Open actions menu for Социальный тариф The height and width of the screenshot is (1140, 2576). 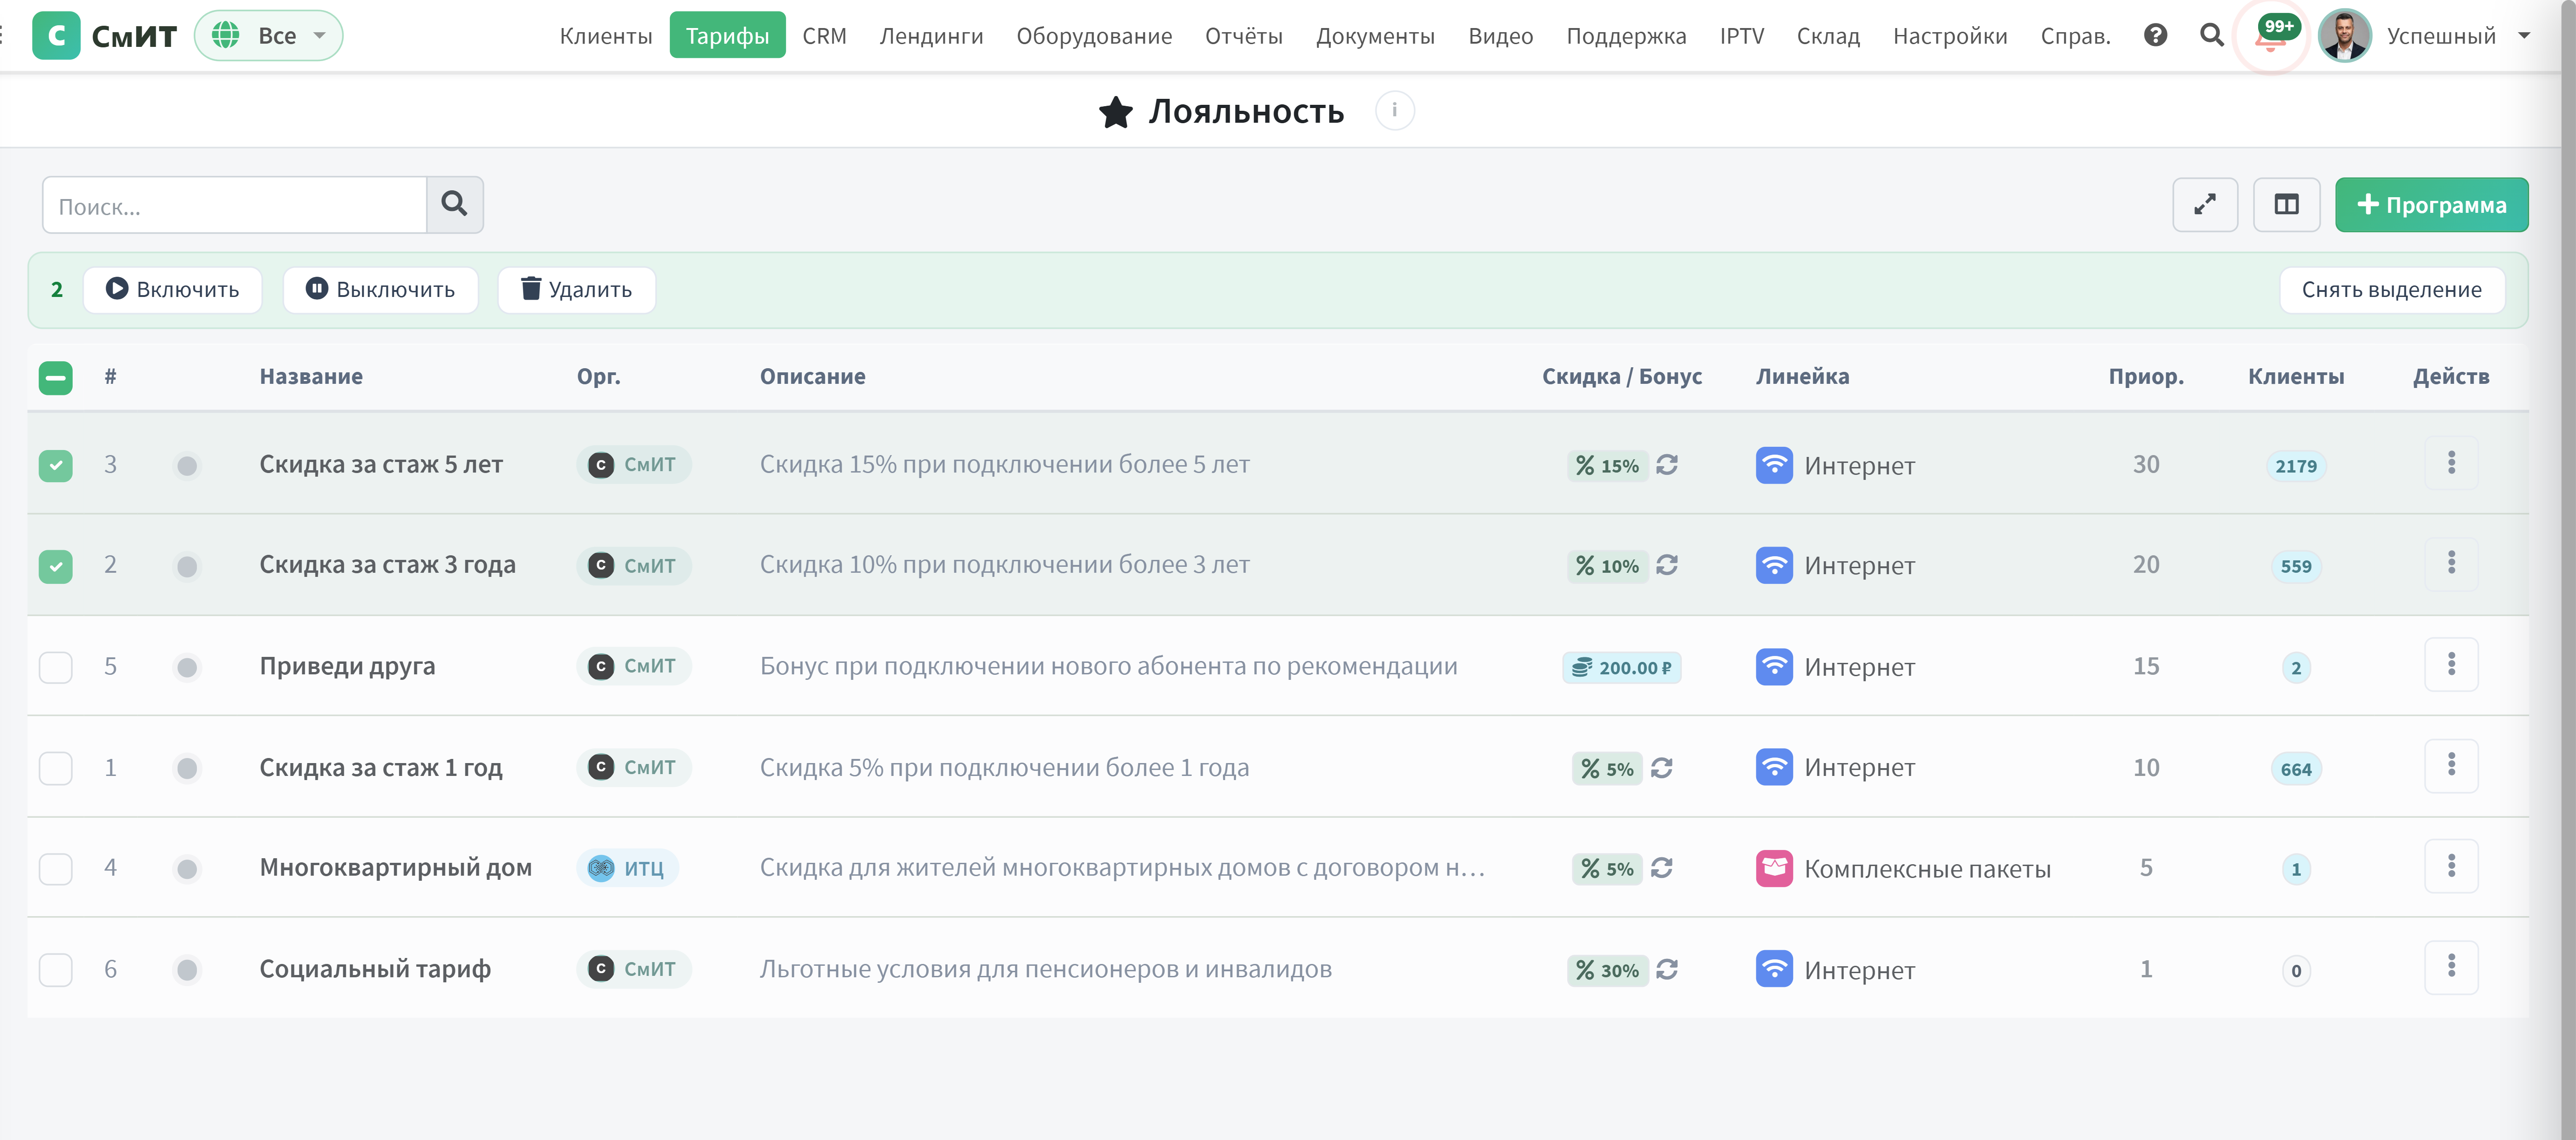coord(2451,967)
